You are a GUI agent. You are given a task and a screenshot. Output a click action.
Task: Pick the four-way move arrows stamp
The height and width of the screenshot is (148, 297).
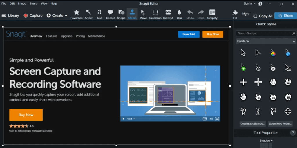[x=288, y=111]
